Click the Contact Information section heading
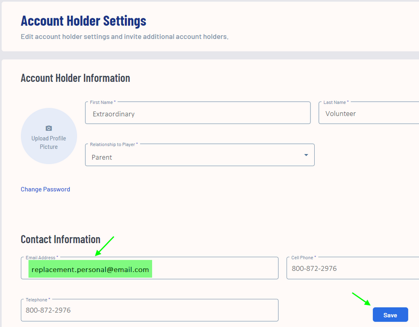Image resolution: width=419 pixels, height=327 pixels. [60, 239]
